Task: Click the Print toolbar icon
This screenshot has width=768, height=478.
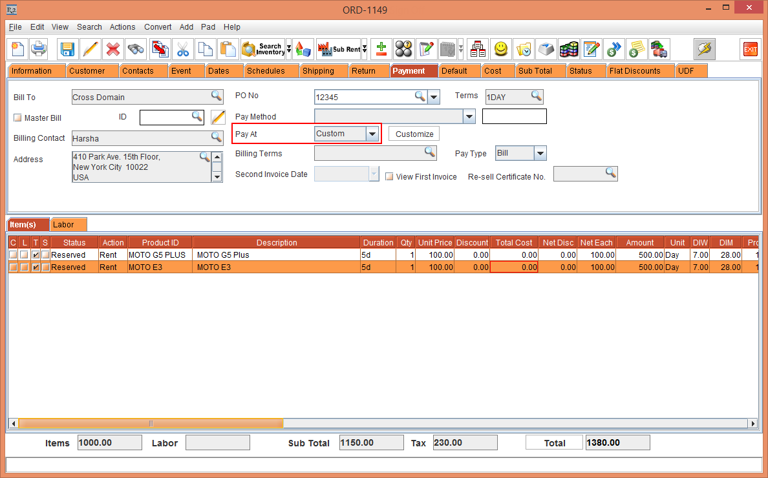Action: pyautogui.click(x=39, y=49)
